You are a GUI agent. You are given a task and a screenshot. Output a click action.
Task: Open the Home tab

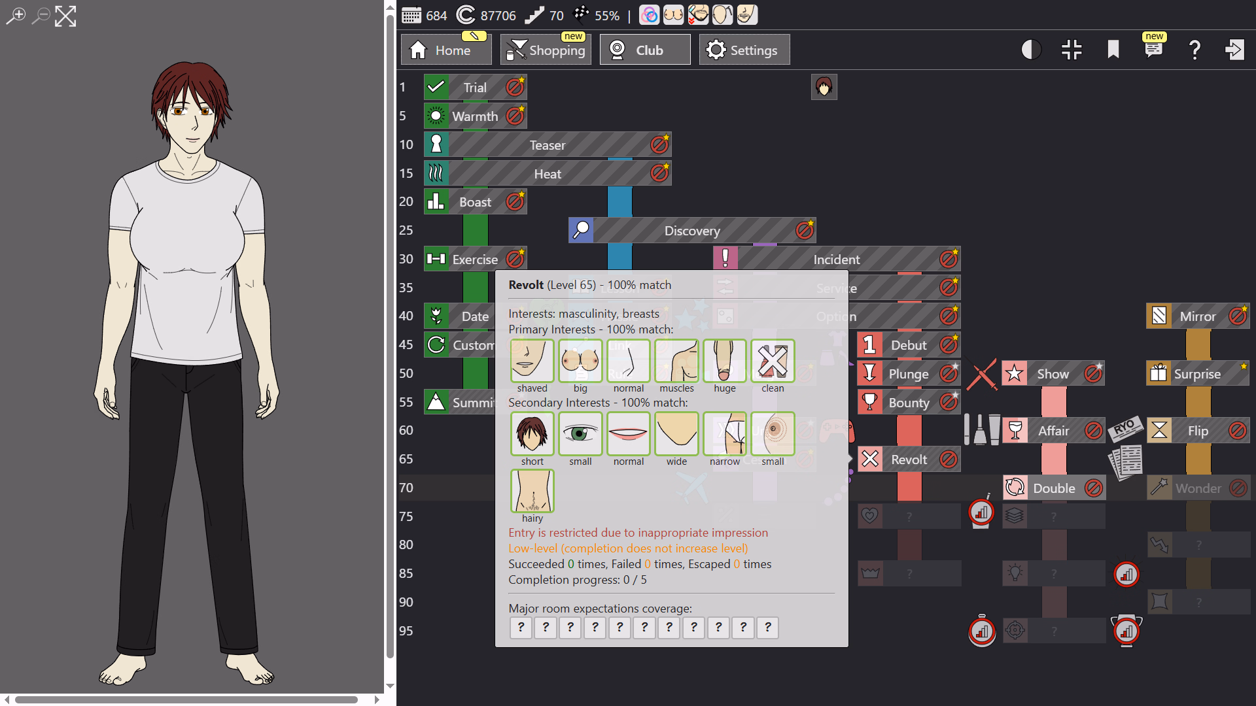tap(446, 50)
